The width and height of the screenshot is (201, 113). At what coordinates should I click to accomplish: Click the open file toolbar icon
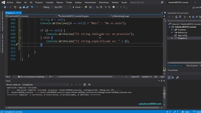coord(20,7)
